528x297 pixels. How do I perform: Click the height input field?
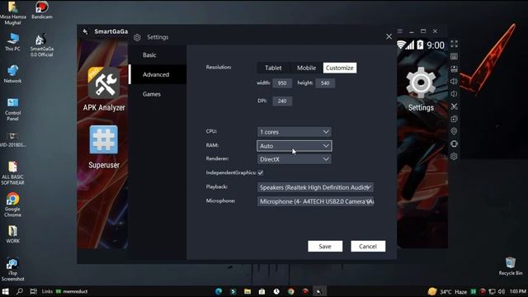pos(325,82)
